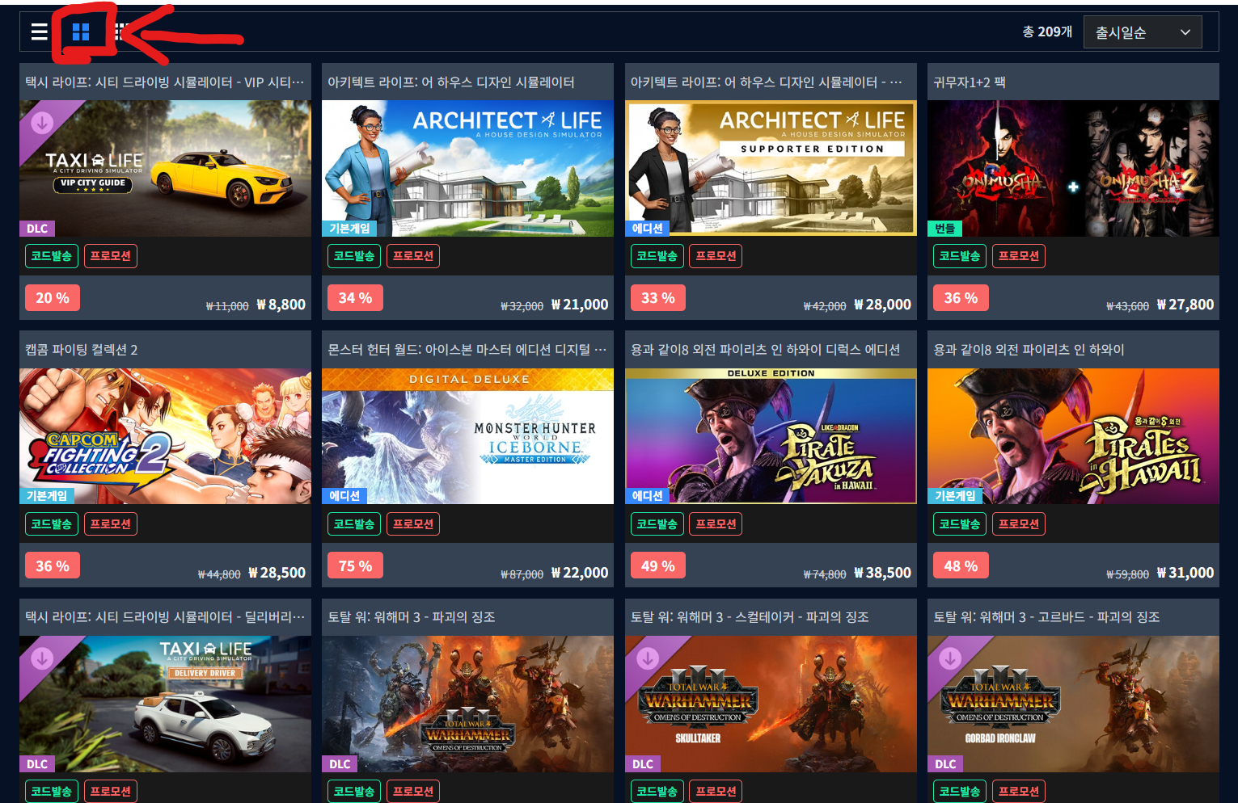Open Capcom Fighting Collection 2 thumbnail

point(165,436)
